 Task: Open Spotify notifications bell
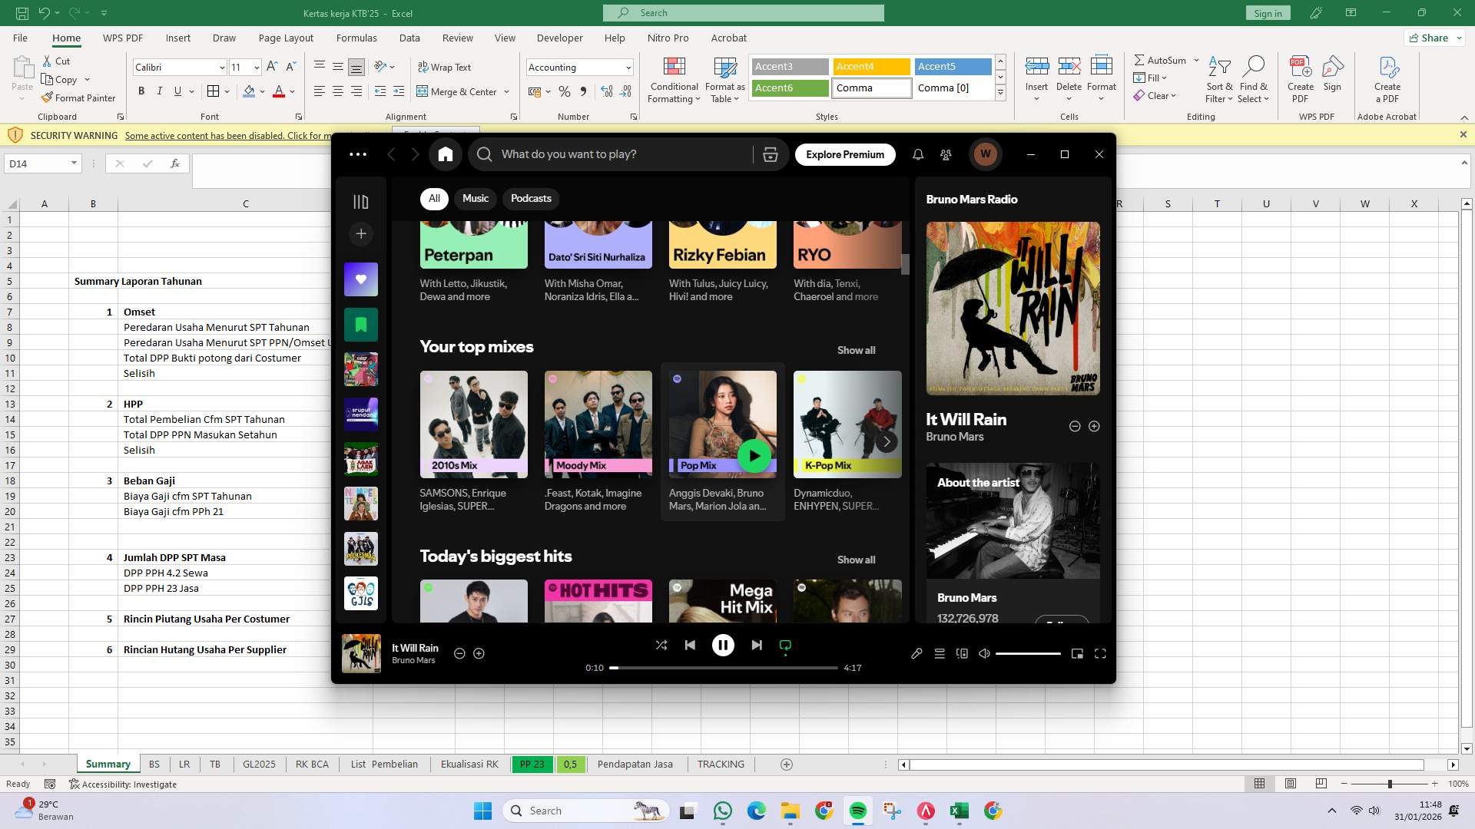pyautogui.click(x=918, y=154)
